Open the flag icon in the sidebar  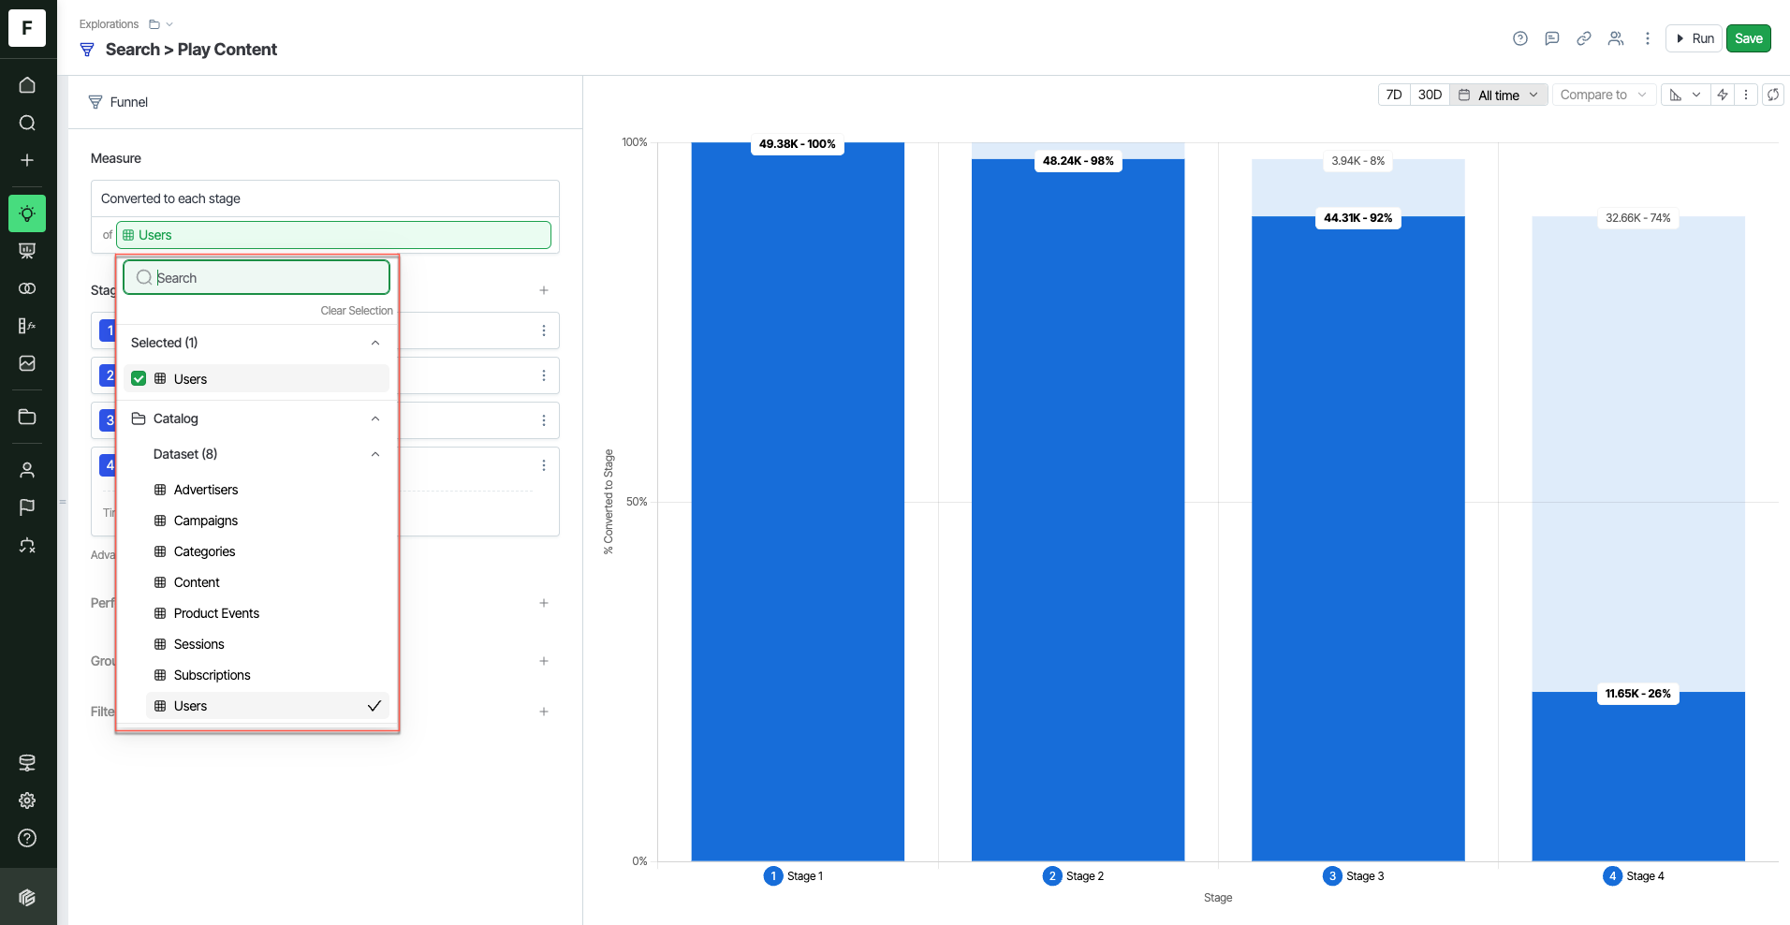(x=27, y=507)
